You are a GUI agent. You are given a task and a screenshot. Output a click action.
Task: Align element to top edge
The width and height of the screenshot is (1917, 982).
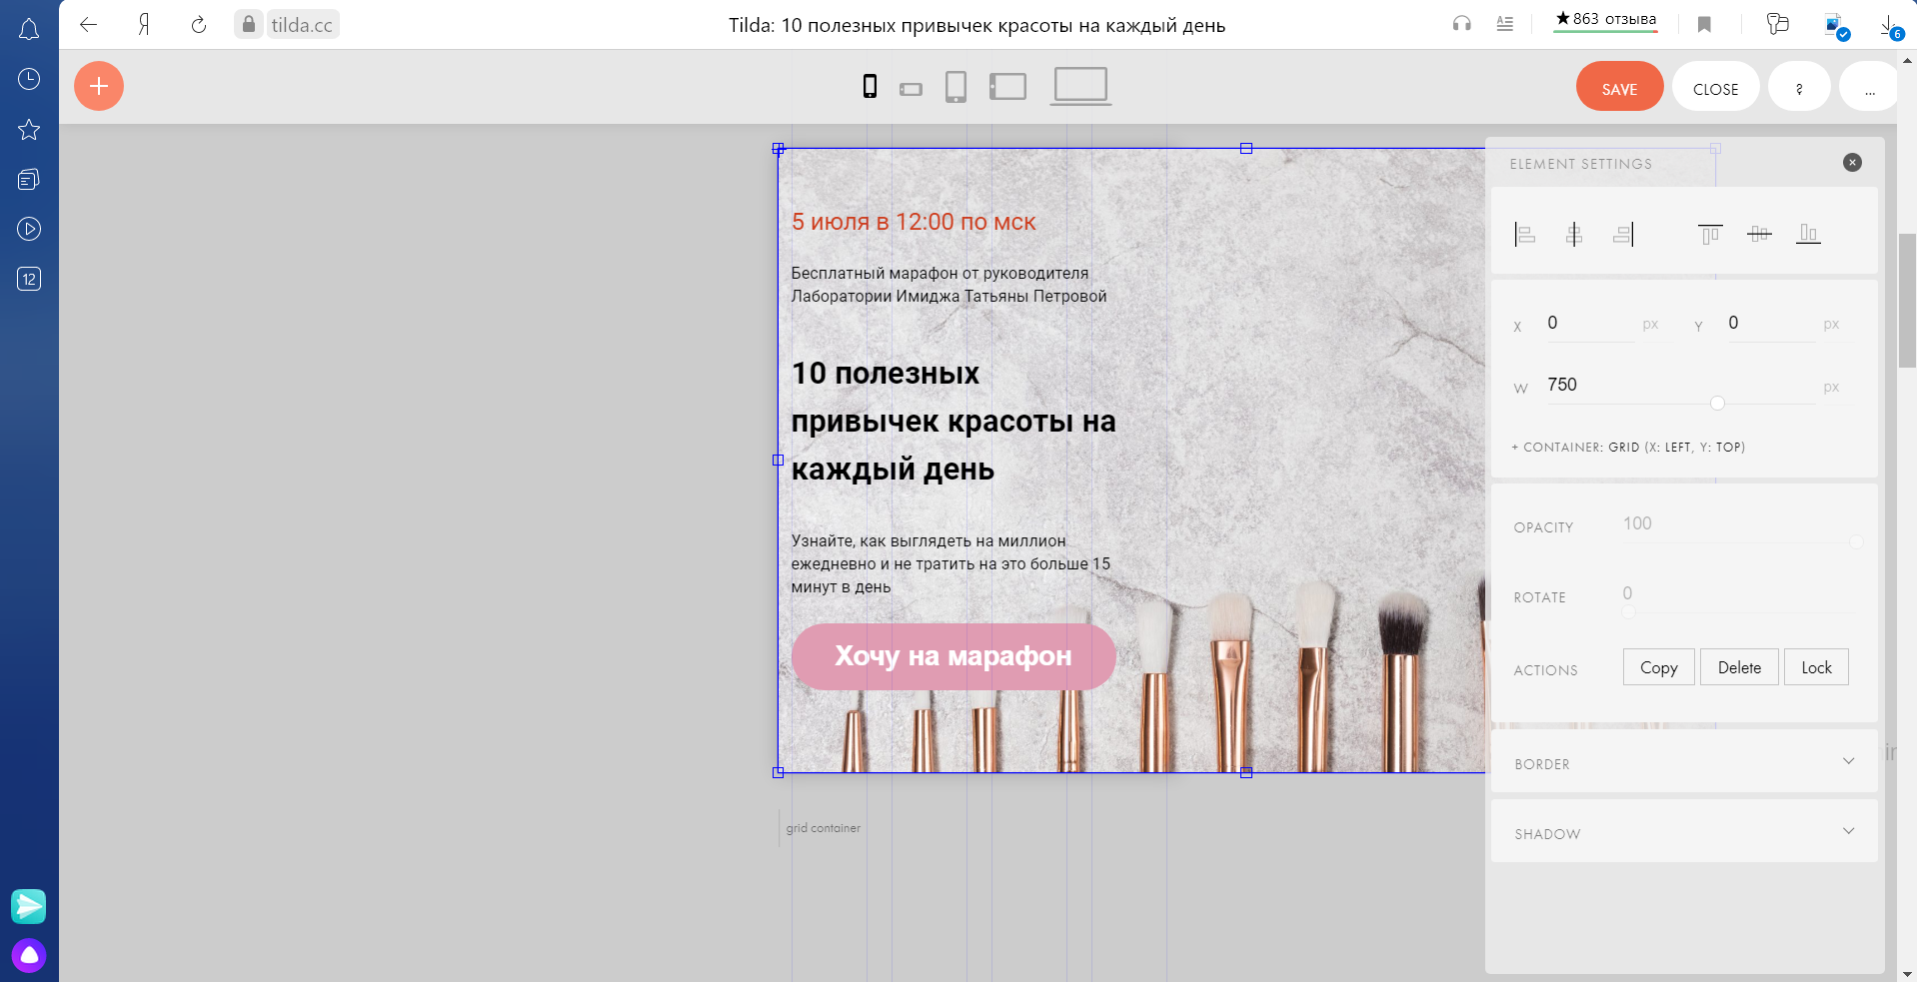point(1710,234)
